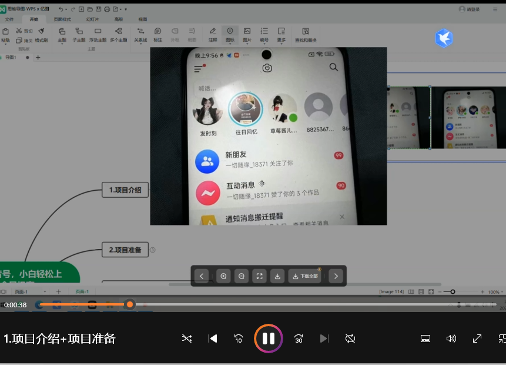Create a new document from the quick toolbar
This screenshot has width=506, height=365.
pos(81,9)
